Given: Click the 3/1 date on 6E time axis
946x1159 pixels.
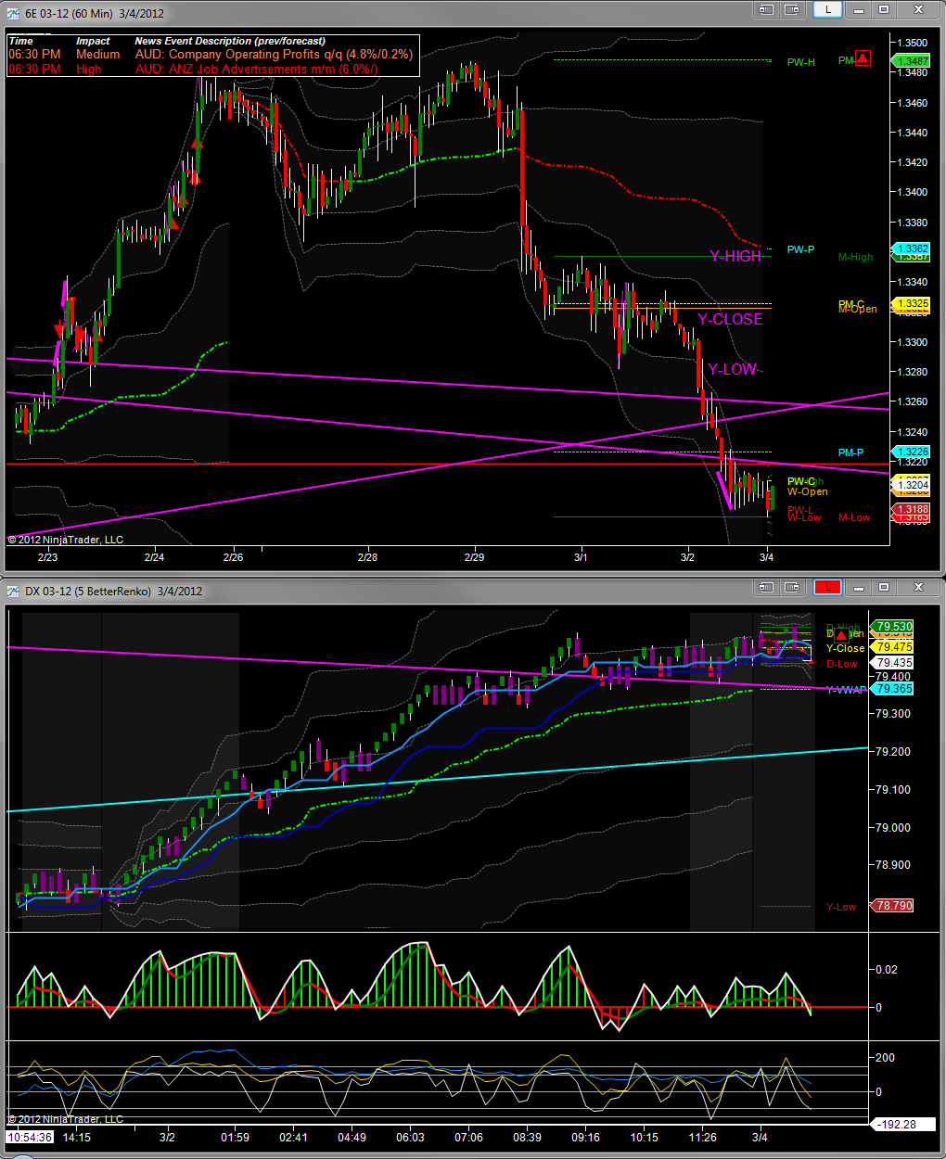Looking at the screenshot, I should pos(581,557).
